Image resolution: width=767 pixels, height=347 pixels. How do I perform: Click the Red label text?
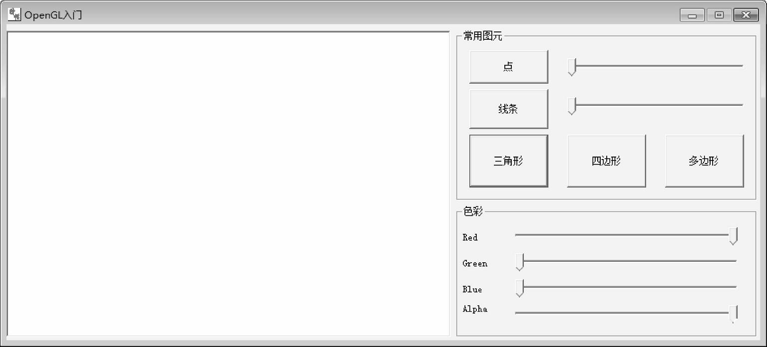(470, 237)
